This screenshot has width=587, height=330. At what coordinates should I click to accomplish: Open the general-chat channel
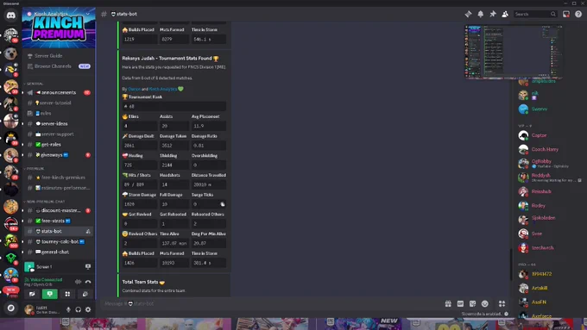(x=59, y=252)
